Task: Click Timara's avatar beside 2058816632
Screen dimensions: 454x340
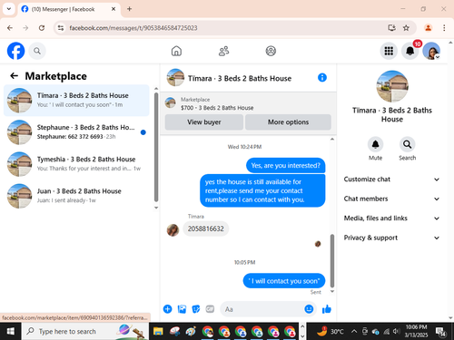Action: pyautogui.click(x=173, y=230)
